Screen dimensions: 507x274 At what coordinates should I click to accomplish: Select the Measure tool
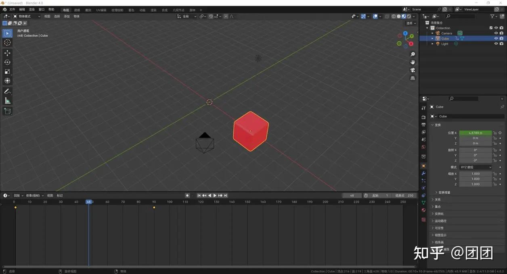pyautogui.click(x=7, y=100)
